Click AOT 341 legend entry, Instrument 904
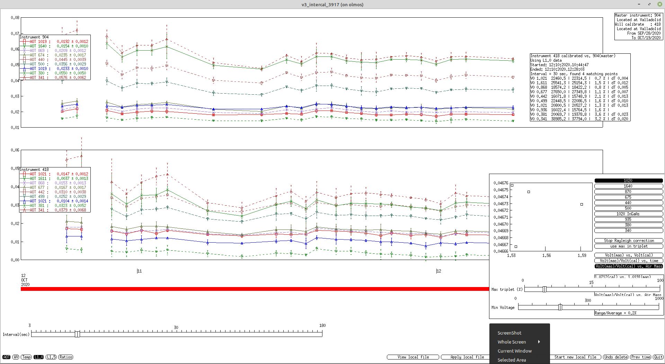Viewport: 665px width, 364px height. tap(55, 78)
